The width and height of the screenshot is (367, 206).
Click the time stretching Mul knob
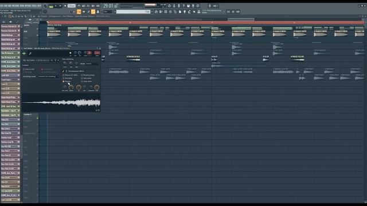pyautogui.click(x=71, y=63)
